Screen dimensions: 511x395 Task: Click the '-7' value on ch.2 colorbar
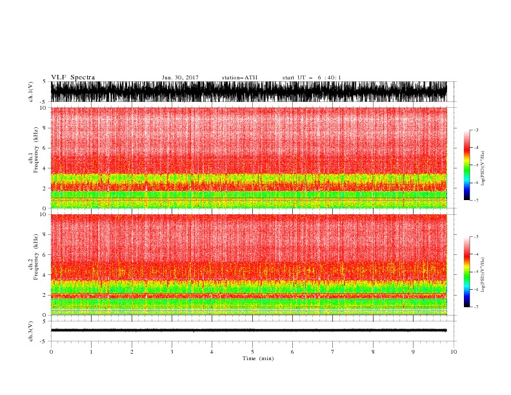pos(476,307)
